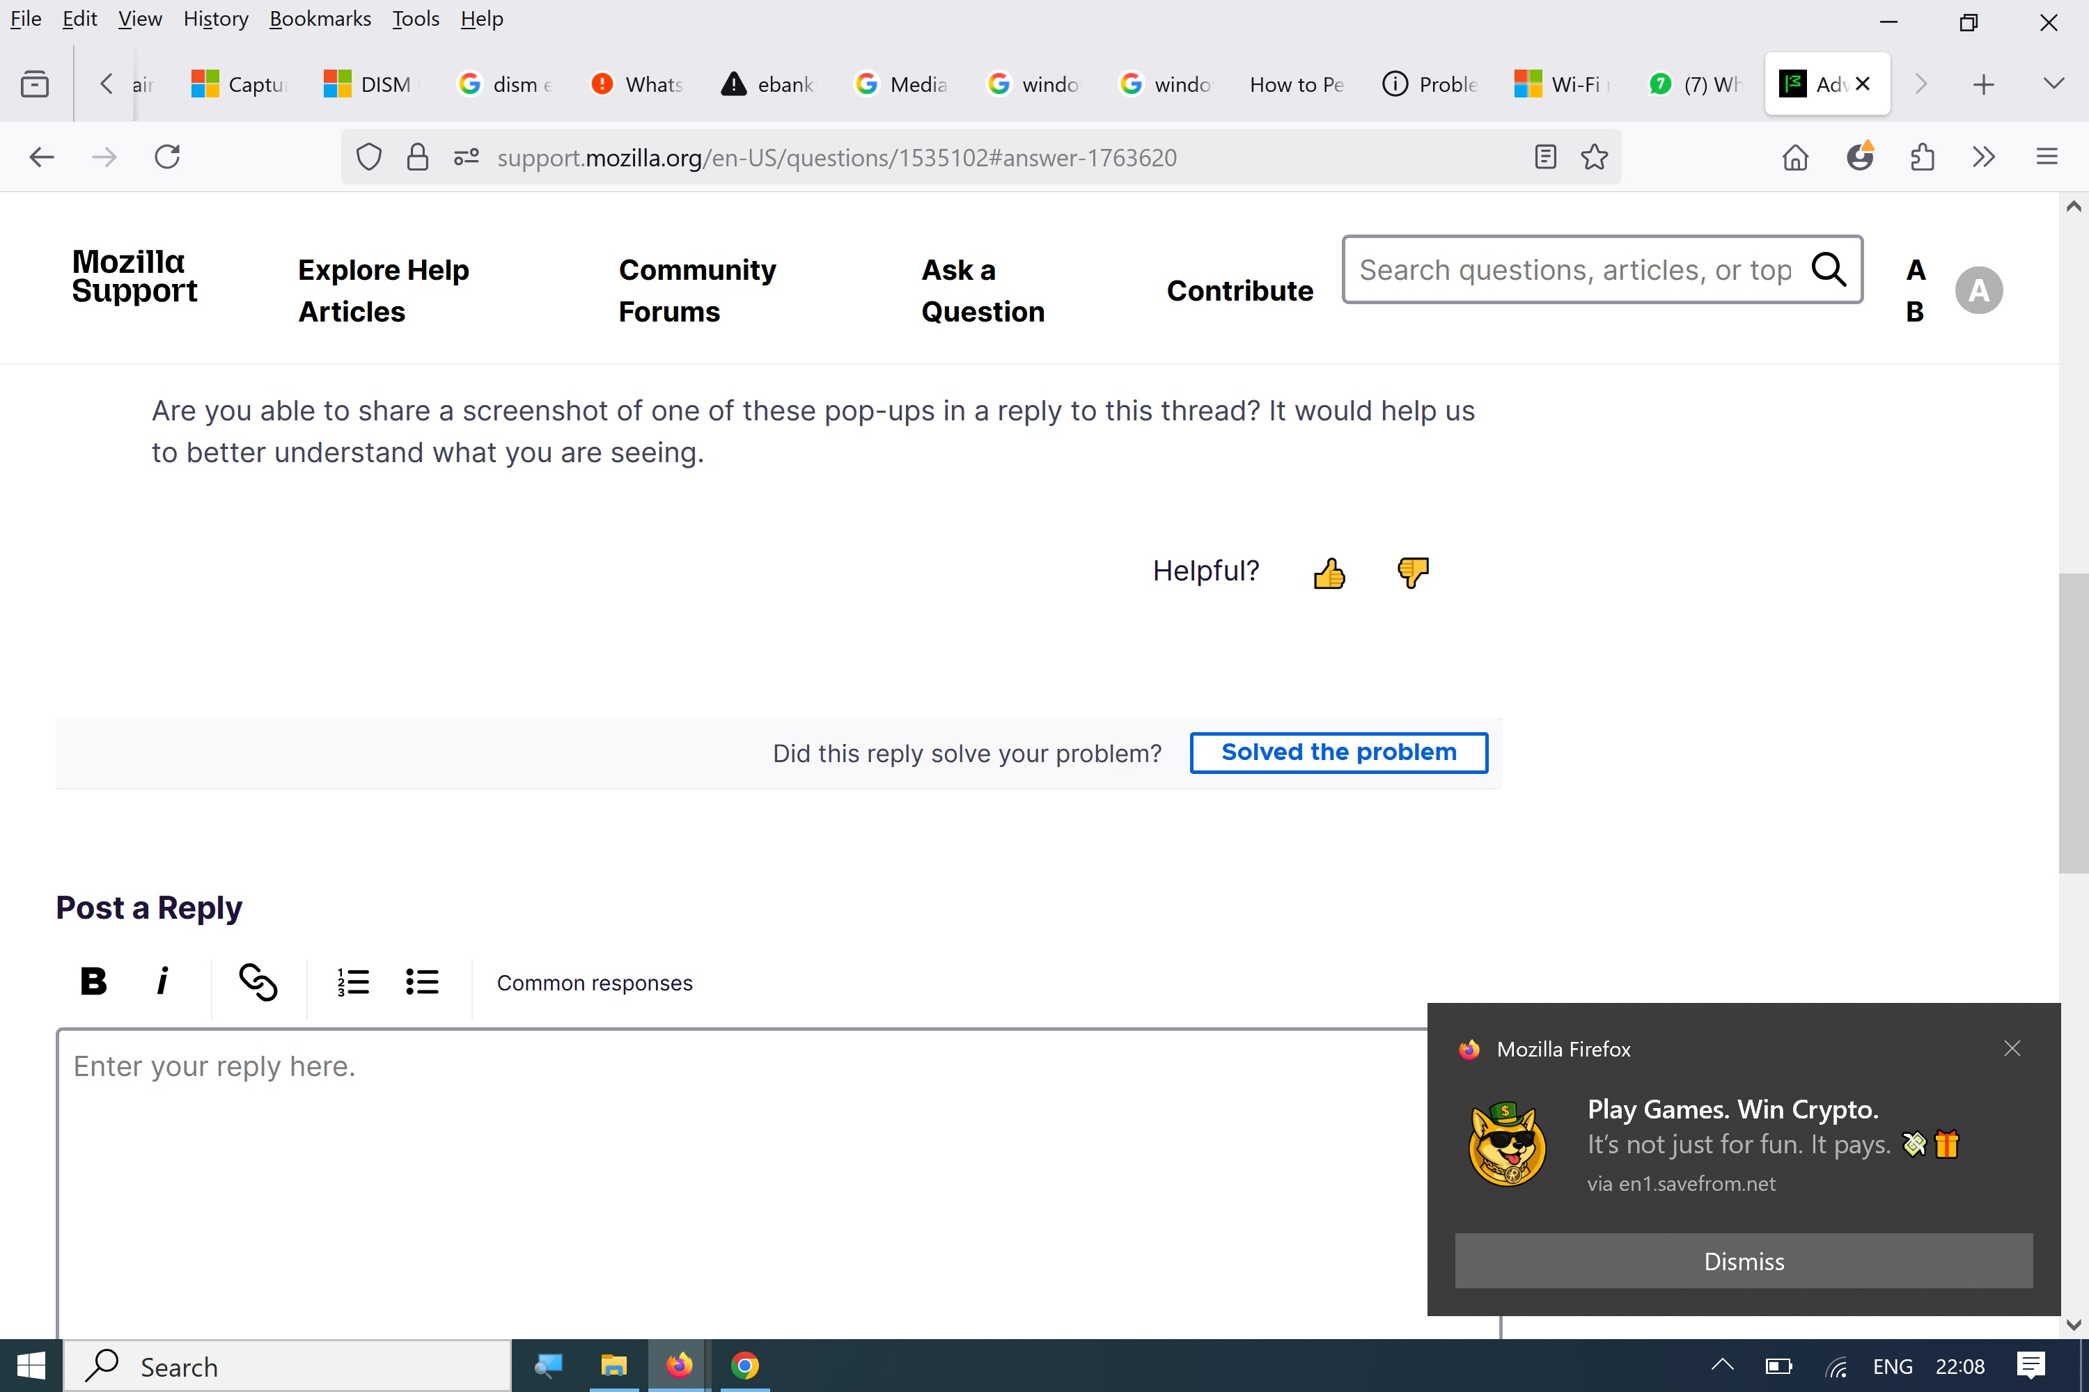Open the tracking protection shield panel
This screenshot has width=2089, height=1392.
tap(368, 157)
